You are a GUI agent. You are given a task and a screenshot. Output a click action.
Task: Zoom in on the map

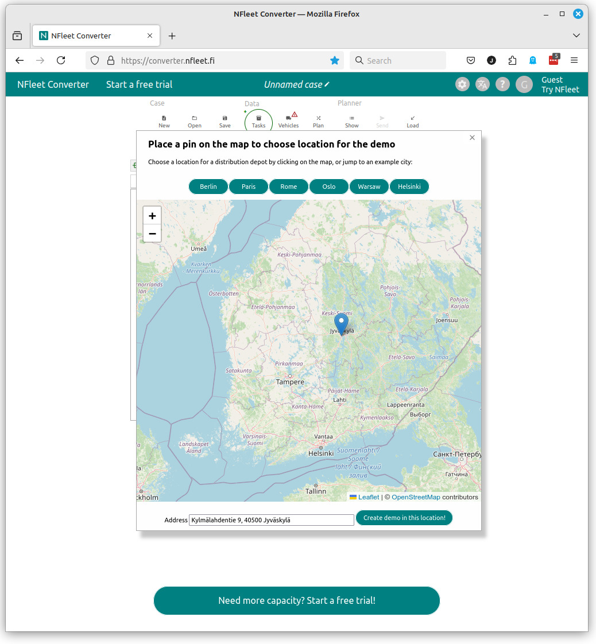pos(152,216)
